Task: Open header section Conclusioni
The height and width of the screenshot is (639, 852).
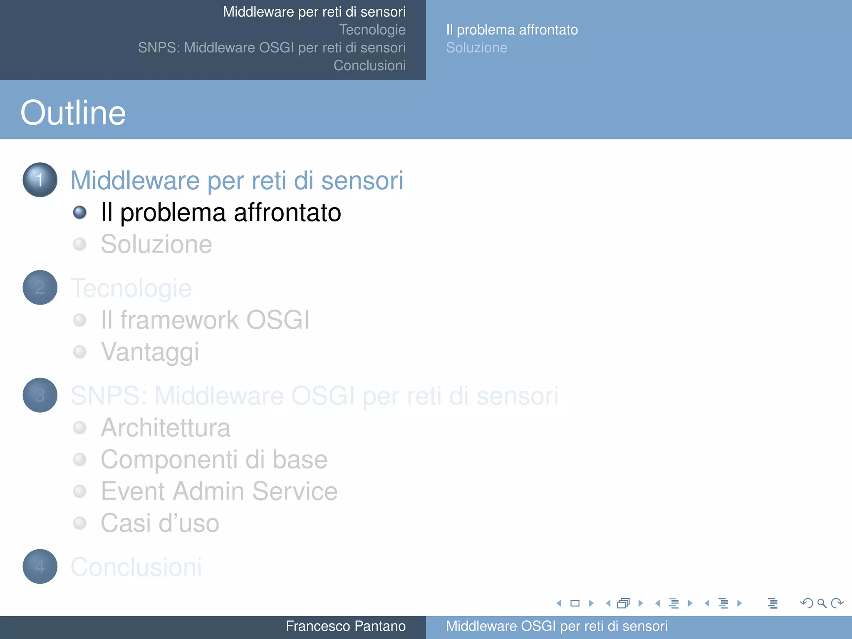Action: tap(369, 66)
